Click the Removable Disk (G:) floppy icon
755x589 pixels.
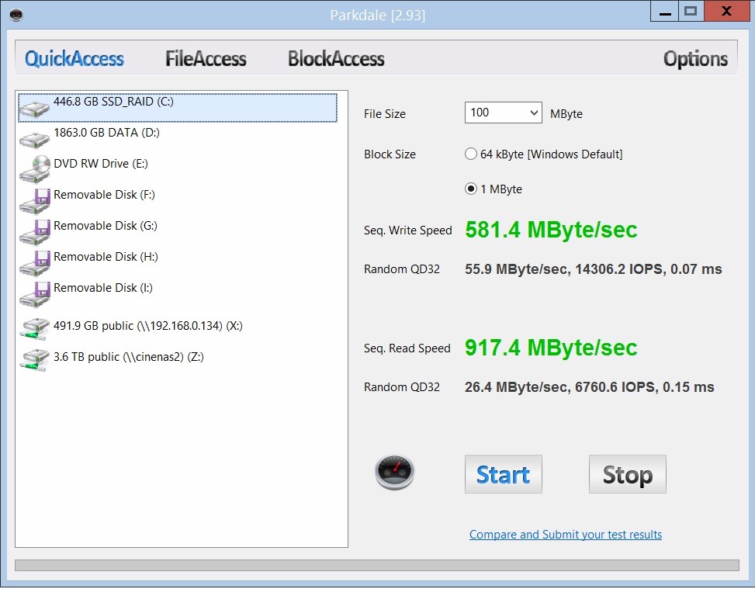tap(34, 232)
